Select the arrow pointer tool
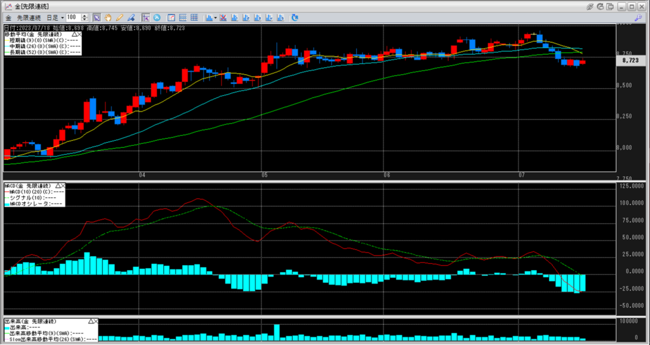Viewport: 650px width, 345px height. 96,17
